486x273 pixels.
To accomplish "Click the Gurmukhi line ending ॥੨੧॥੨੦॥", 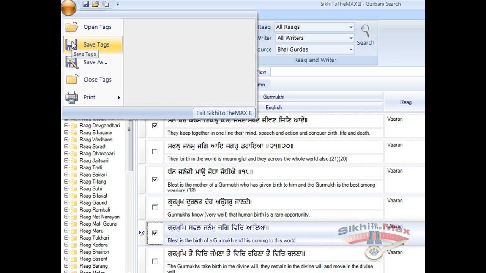I will 230,146.
